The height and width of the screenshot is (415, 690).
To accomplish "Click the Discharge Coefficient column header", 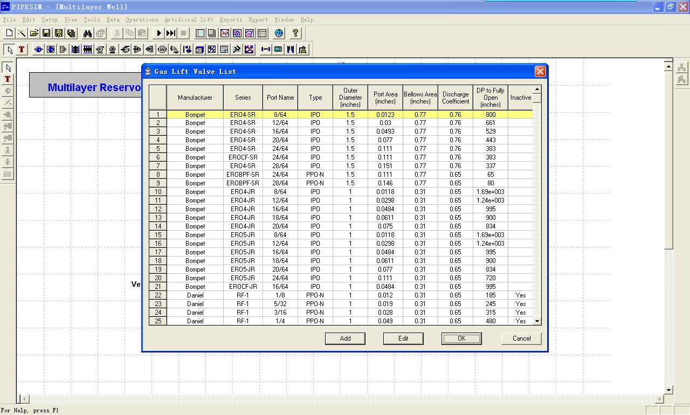I will 456,98.
